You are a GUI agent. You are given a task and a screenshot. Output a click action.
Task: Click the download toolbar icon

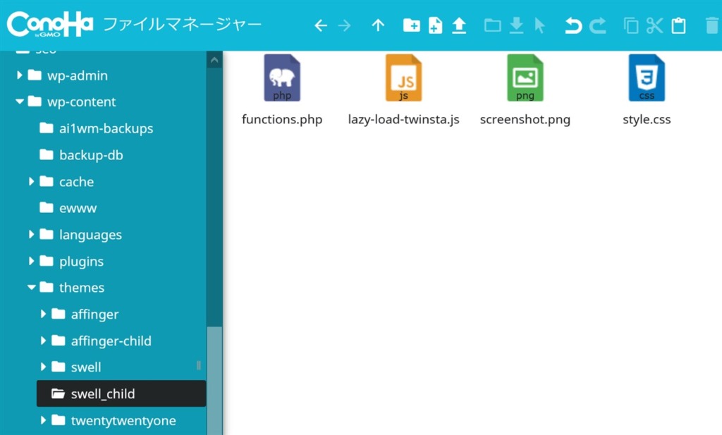click(516, 25)
